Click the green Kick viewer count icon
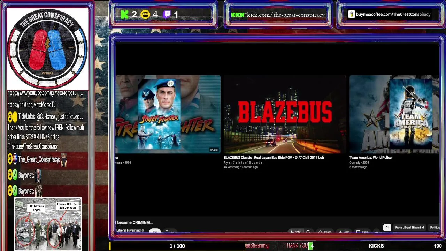This screenshot has height=251, width=446. click(x=125, y=15)
